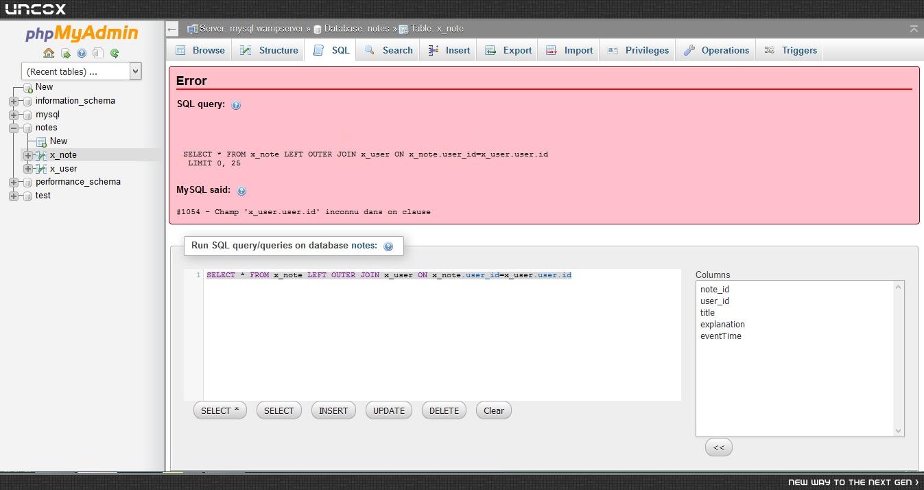Expand the x_note table node
Viewport: 924px width, 490px height.
28,155
